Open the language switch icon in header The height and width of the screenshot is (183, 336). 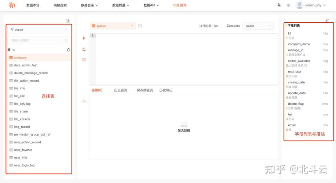click(279, 5)
